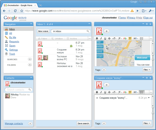Click the Search contacts field

pos(18,90)
